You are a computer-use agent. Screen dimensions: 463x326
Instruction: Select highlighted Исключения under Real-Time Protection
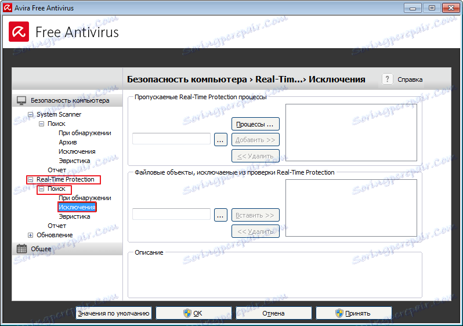click(x=77, y=207)
